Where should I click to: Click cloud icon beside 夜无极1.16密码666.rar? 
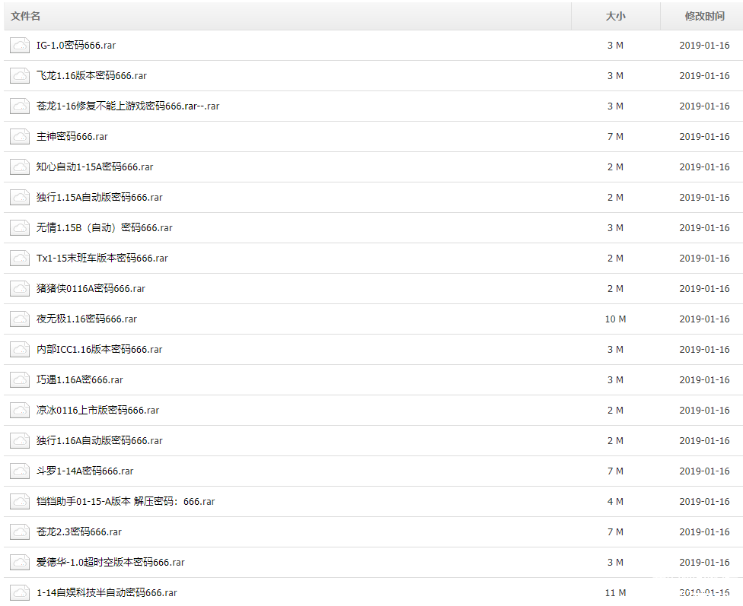(20, 319)
